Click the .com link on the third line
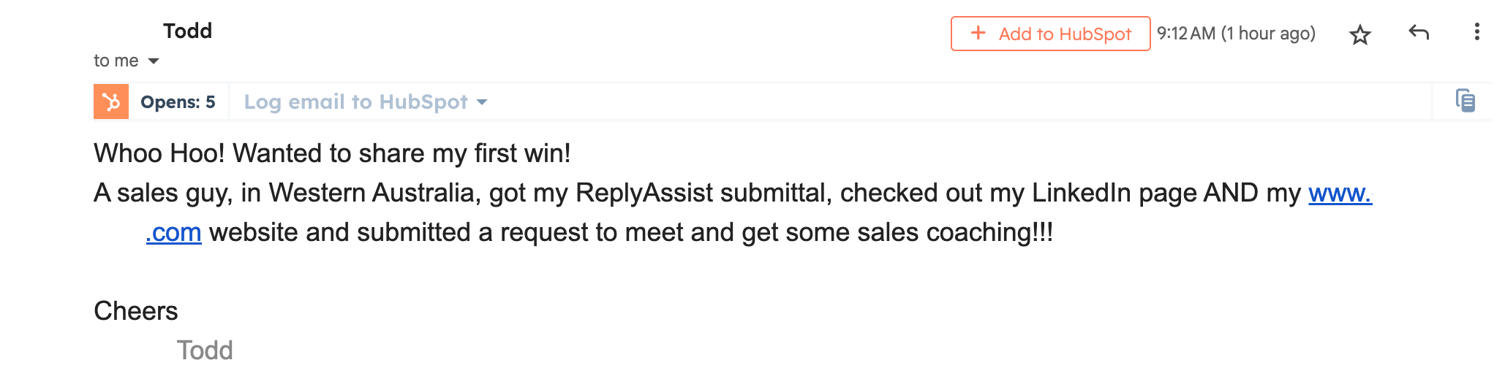The height and width of the screenshot is (379, 1505). [x=174, y=232]
